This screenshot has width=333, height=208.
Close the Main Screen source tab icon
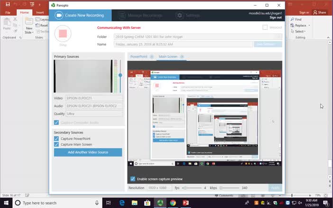[x=182, y=57]
